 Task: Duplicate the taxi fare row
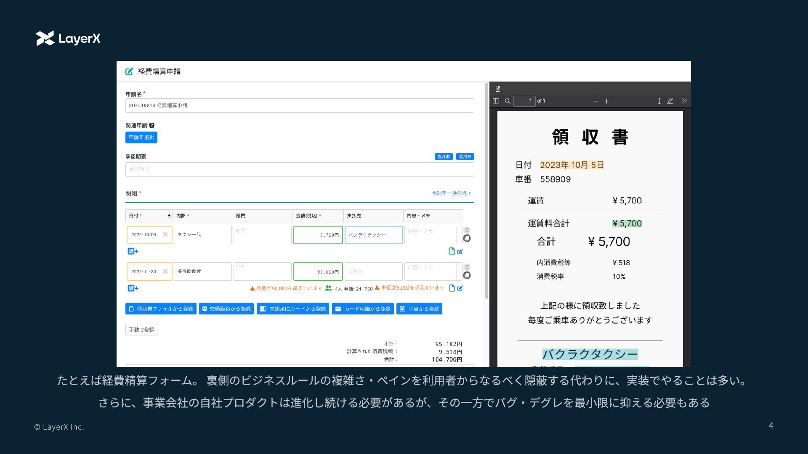(x=467, y=238)
